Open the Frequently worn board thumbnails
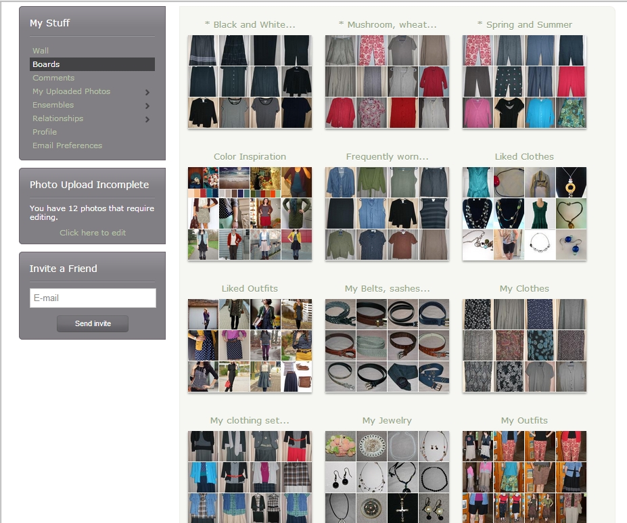 point(387,214)
